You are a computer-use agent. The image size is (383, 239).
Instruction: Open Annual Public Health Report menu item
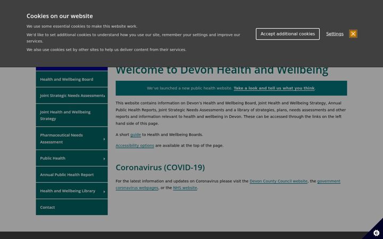[72, 175]
